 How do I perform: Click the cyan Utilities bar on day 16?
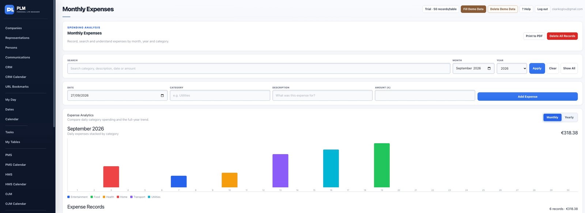pyautogui.click(x=331, y=168)
